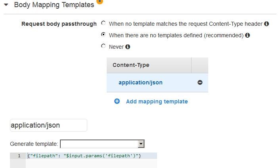
Task: Select passthrough when no template matches Content-Type
Action: click(x=104, y=23)
